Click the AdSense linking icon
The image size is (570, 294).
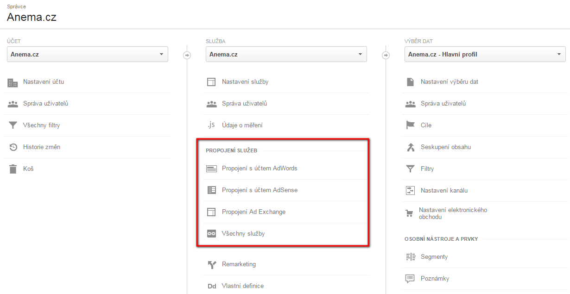211,190
